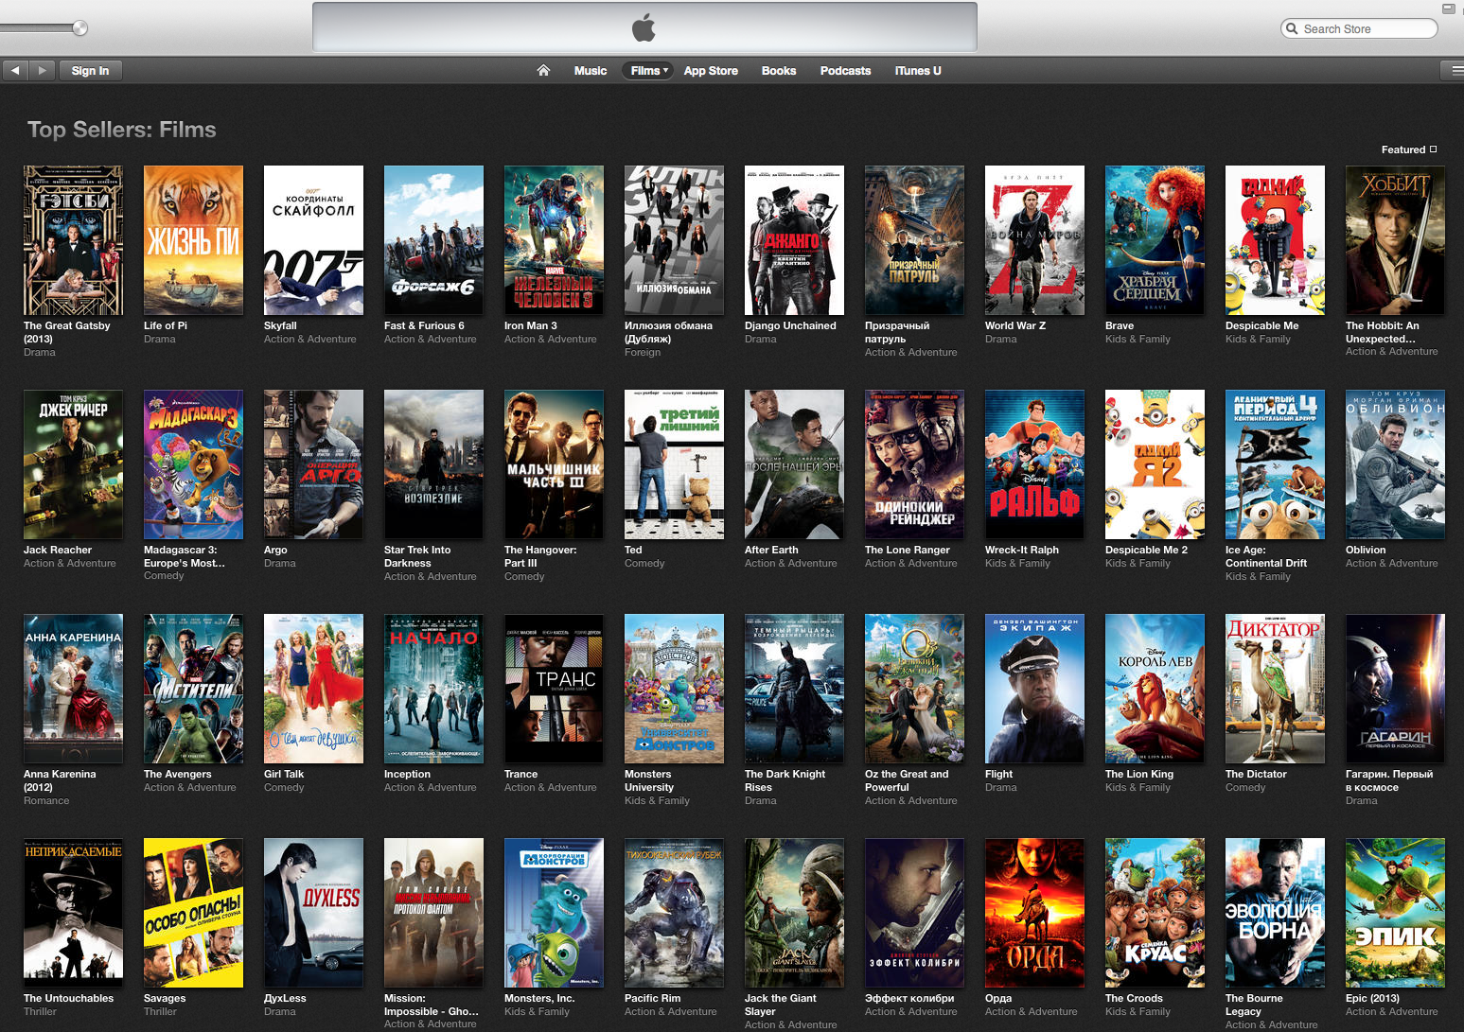The image size is (1464, 1032).
Task: Focus the Search Store input field
Action: point(1359,28)
